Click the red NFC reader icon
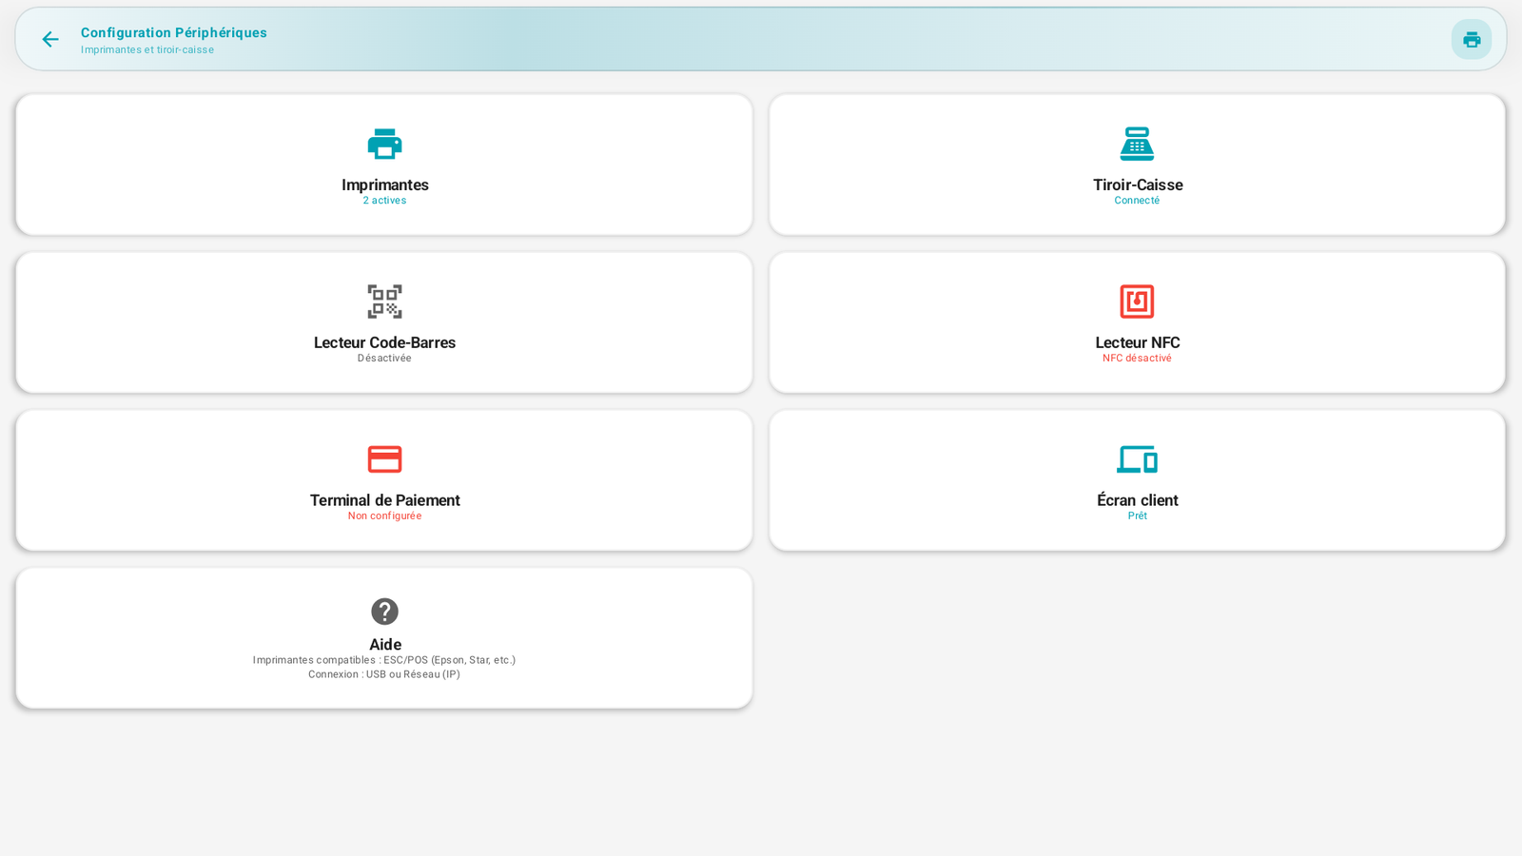The image size is (1522, 856). (1137, 302)
